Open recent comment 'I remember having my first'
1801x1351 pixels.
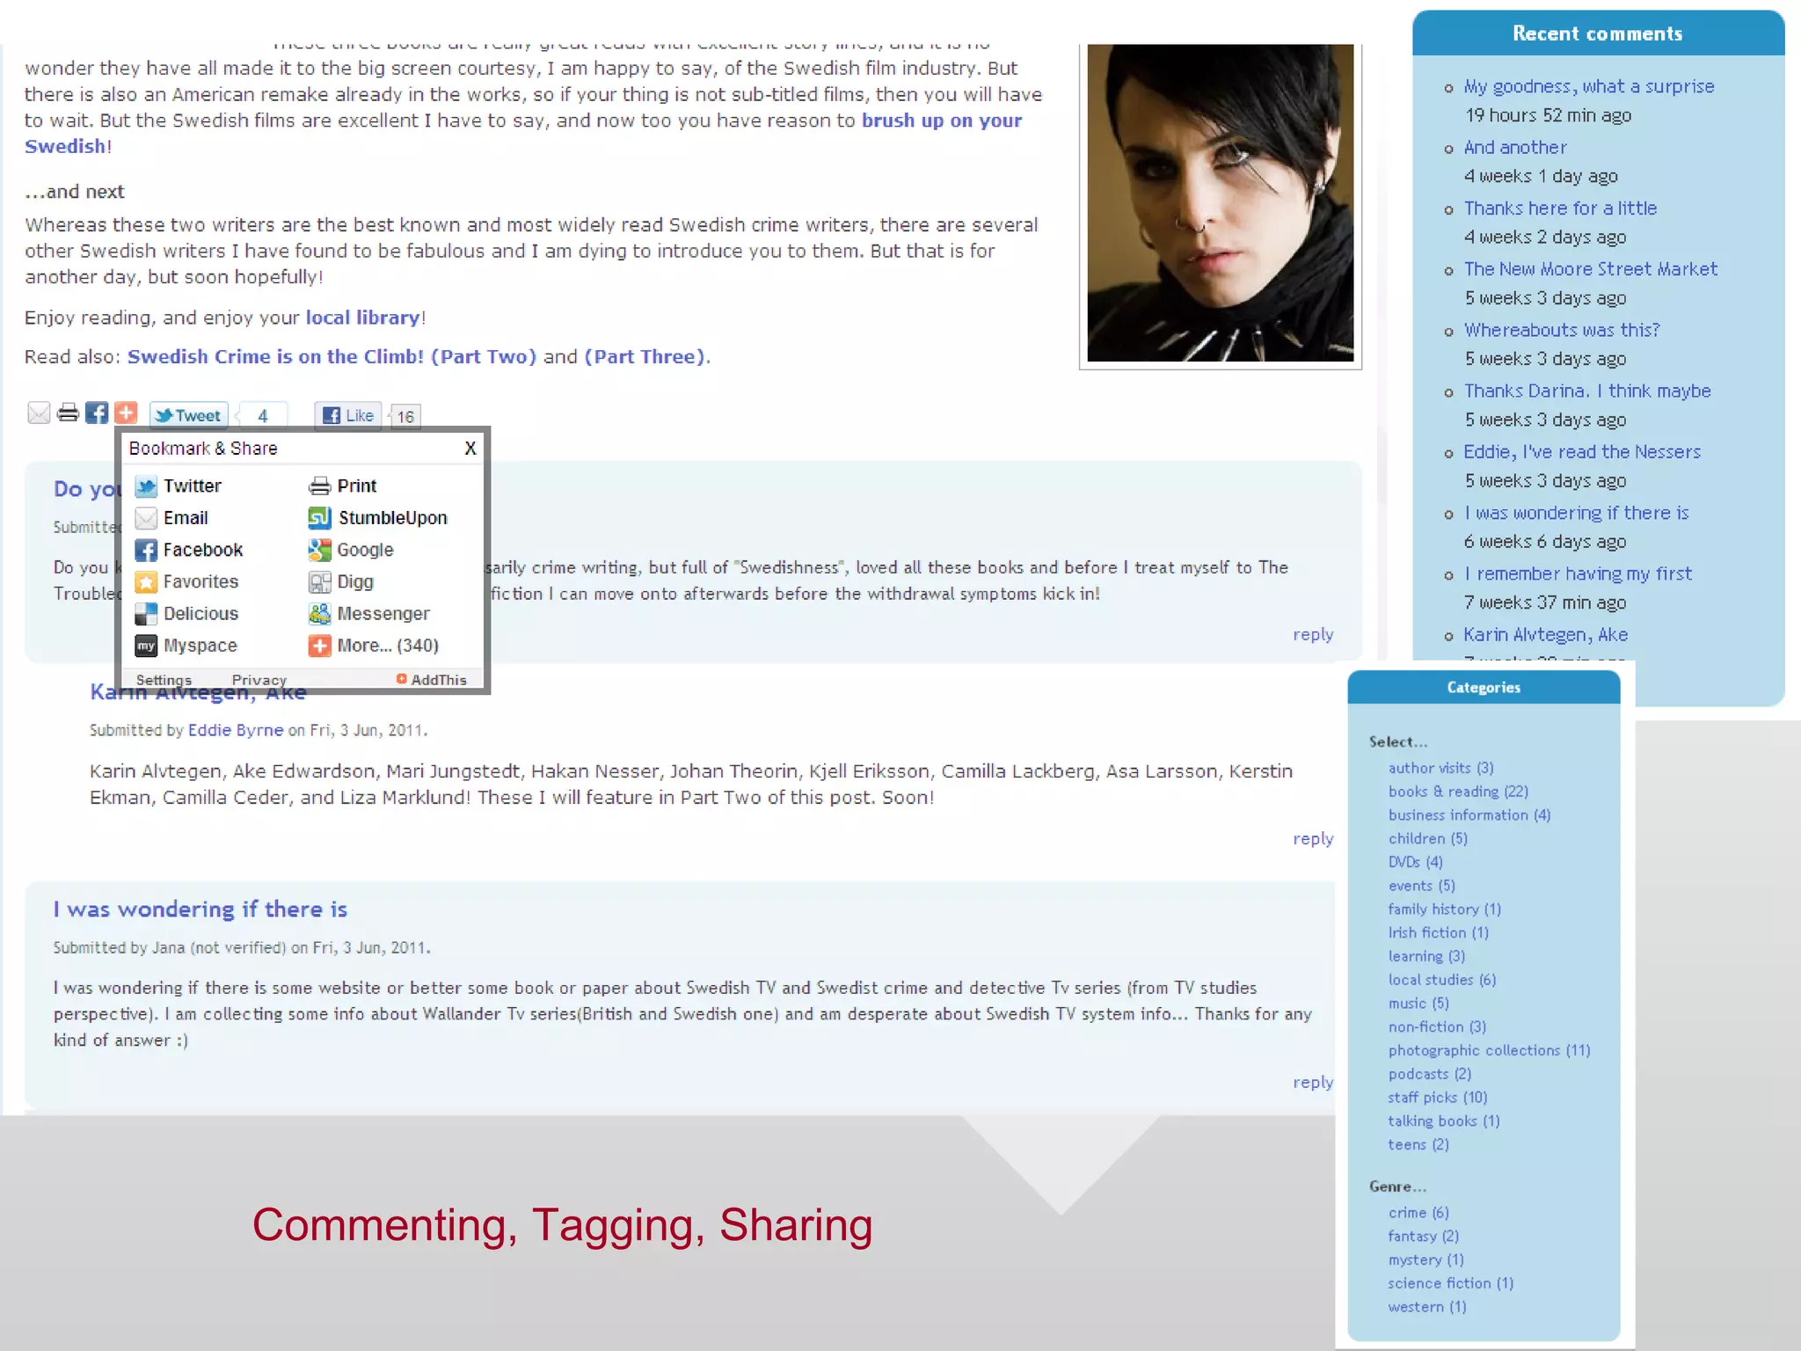coord(1578,573)
